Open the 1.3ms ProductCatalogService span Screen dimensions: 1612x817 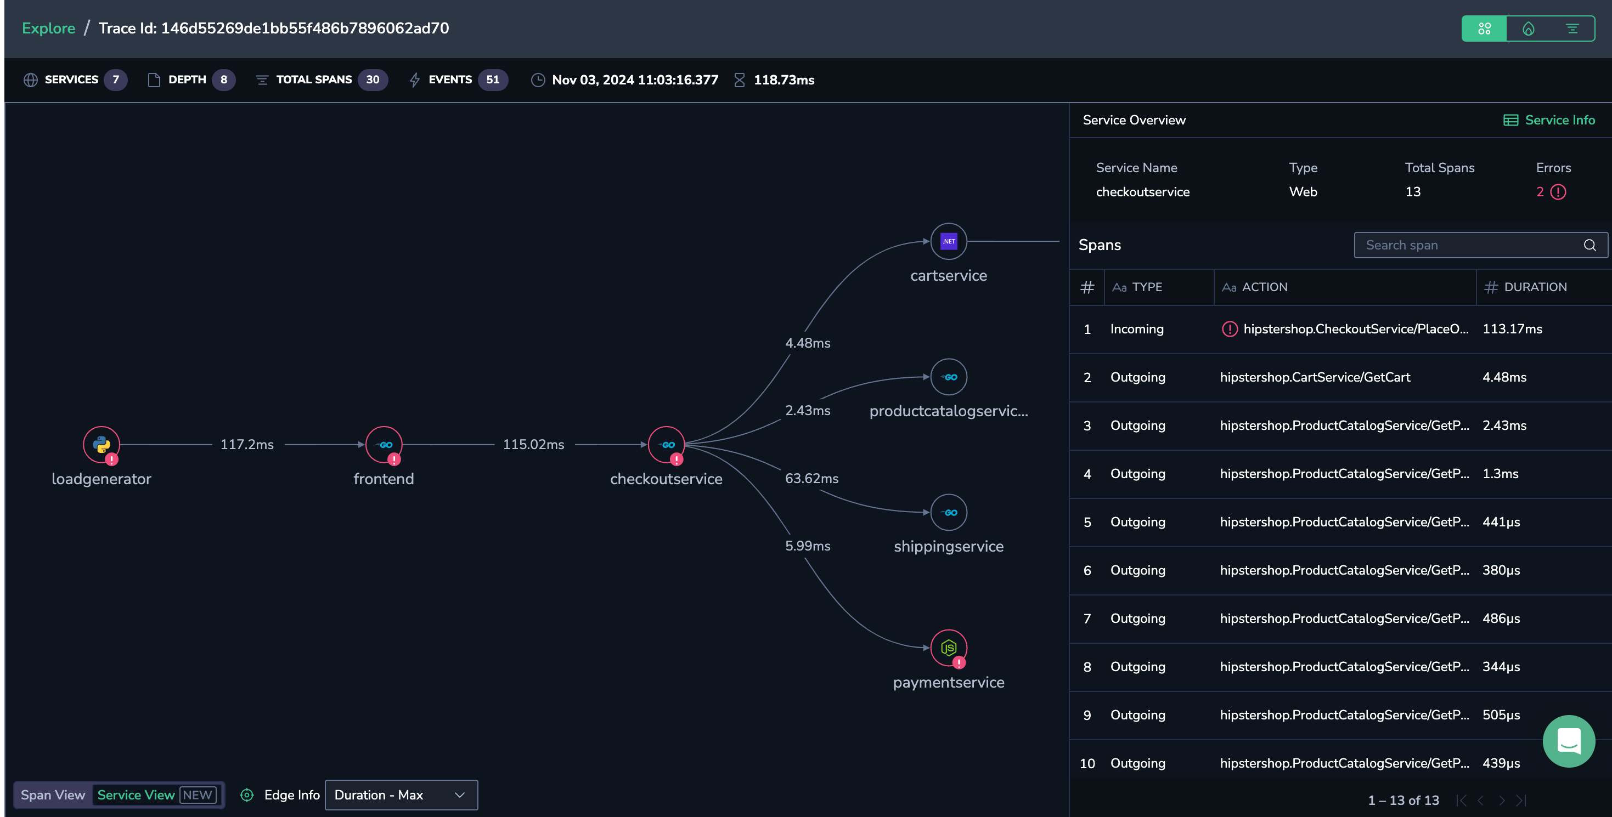(x=1340, y=474)
